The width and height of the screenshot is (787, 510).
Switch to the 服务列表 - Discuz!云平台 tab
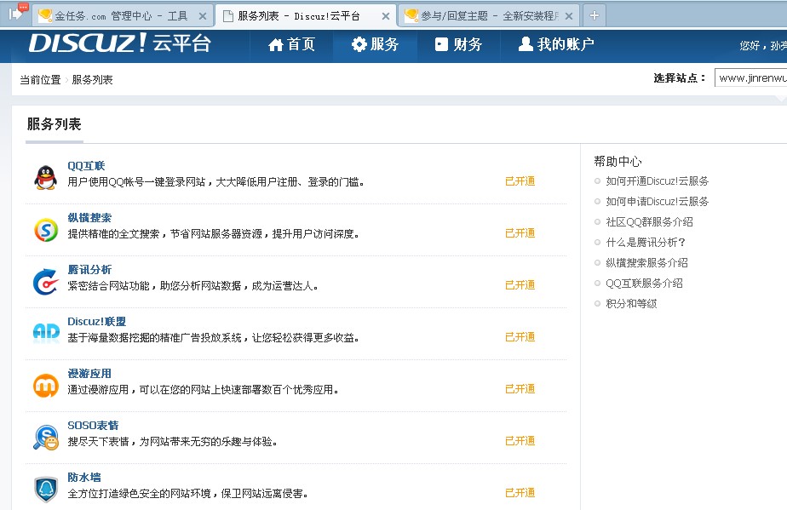[x=306, y=16]
